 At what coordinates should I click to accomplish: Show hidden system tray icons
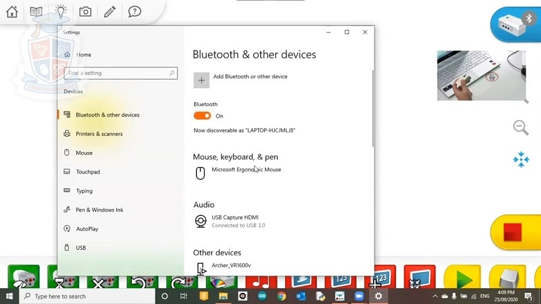[x=435, y=296]
